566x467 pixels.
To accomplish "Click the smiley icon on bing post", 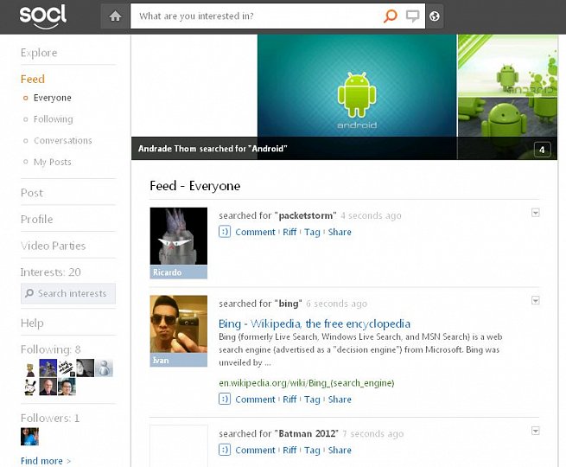I will (x=225, y=399).
